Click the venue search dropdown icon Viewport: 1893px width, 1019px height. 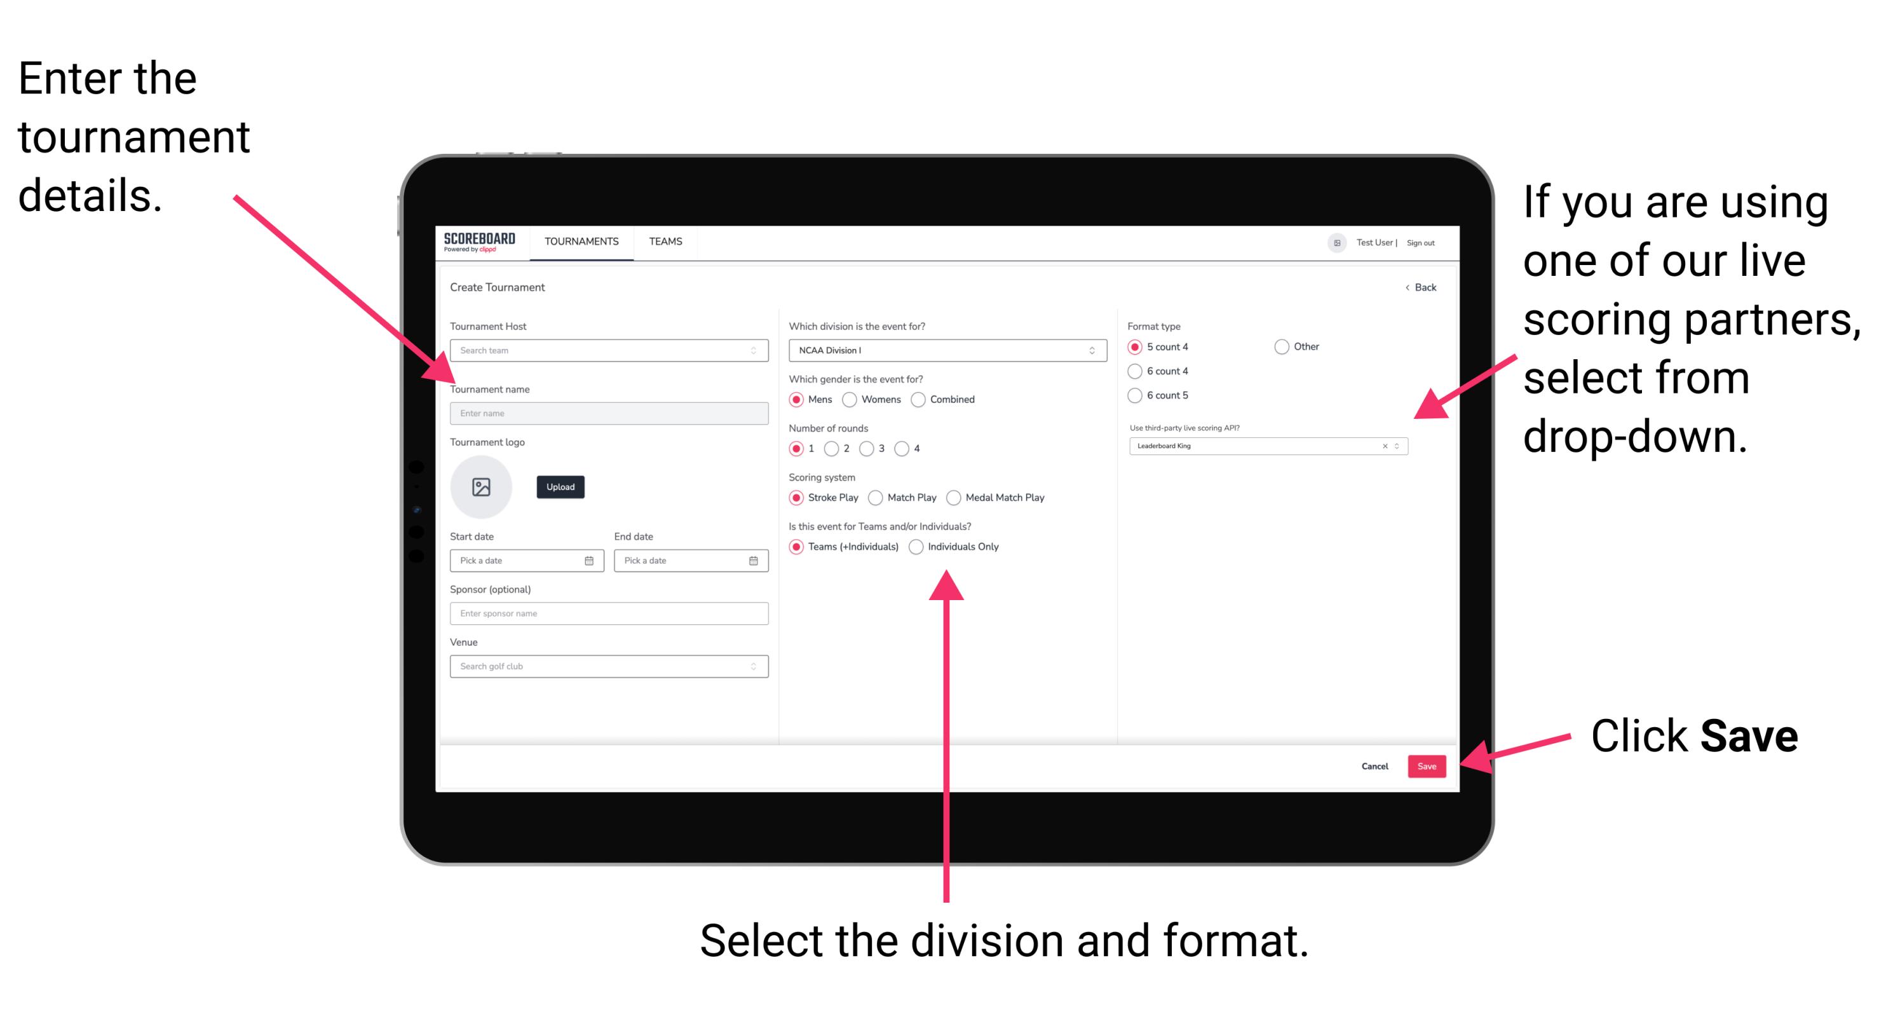click(x=754, y=666)
